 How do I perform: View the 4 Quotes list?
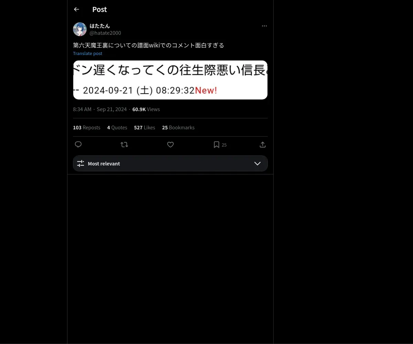[x=117, y=127]
